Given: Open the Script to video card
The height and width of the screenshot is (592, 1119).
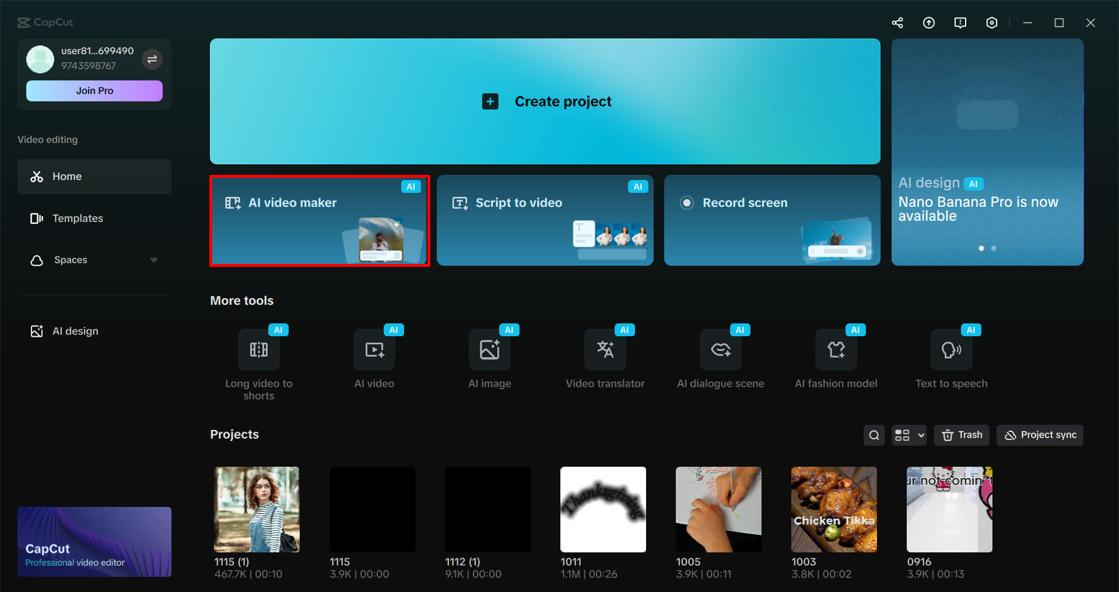Looking at the screenshot, I should [545, 220].
